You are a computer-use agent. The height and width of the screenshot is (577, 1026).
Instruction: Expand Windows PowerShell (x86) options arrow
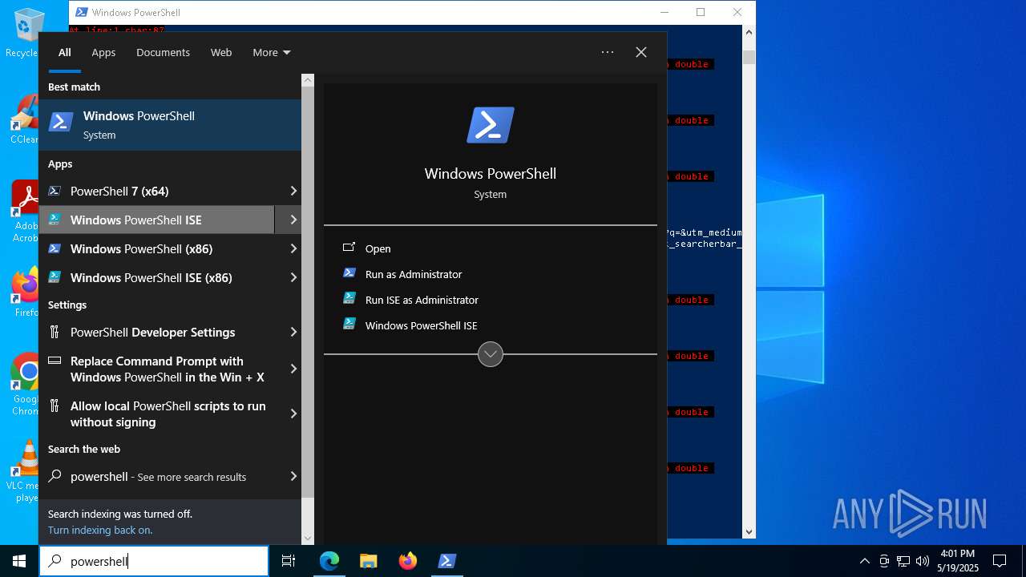pos(293,248)
